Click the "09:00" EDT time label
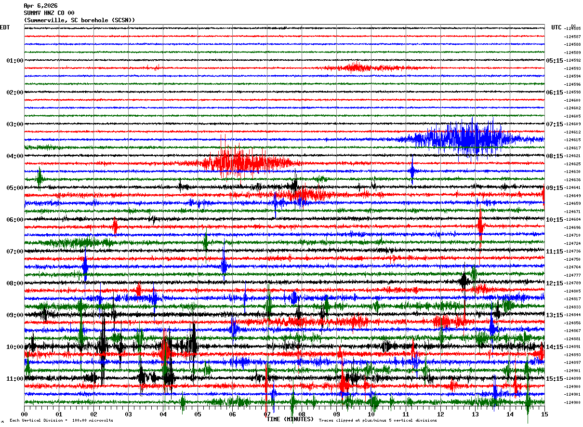Image resolution: width=583 pixels, height=427 pixels. (x=15, y=315)
